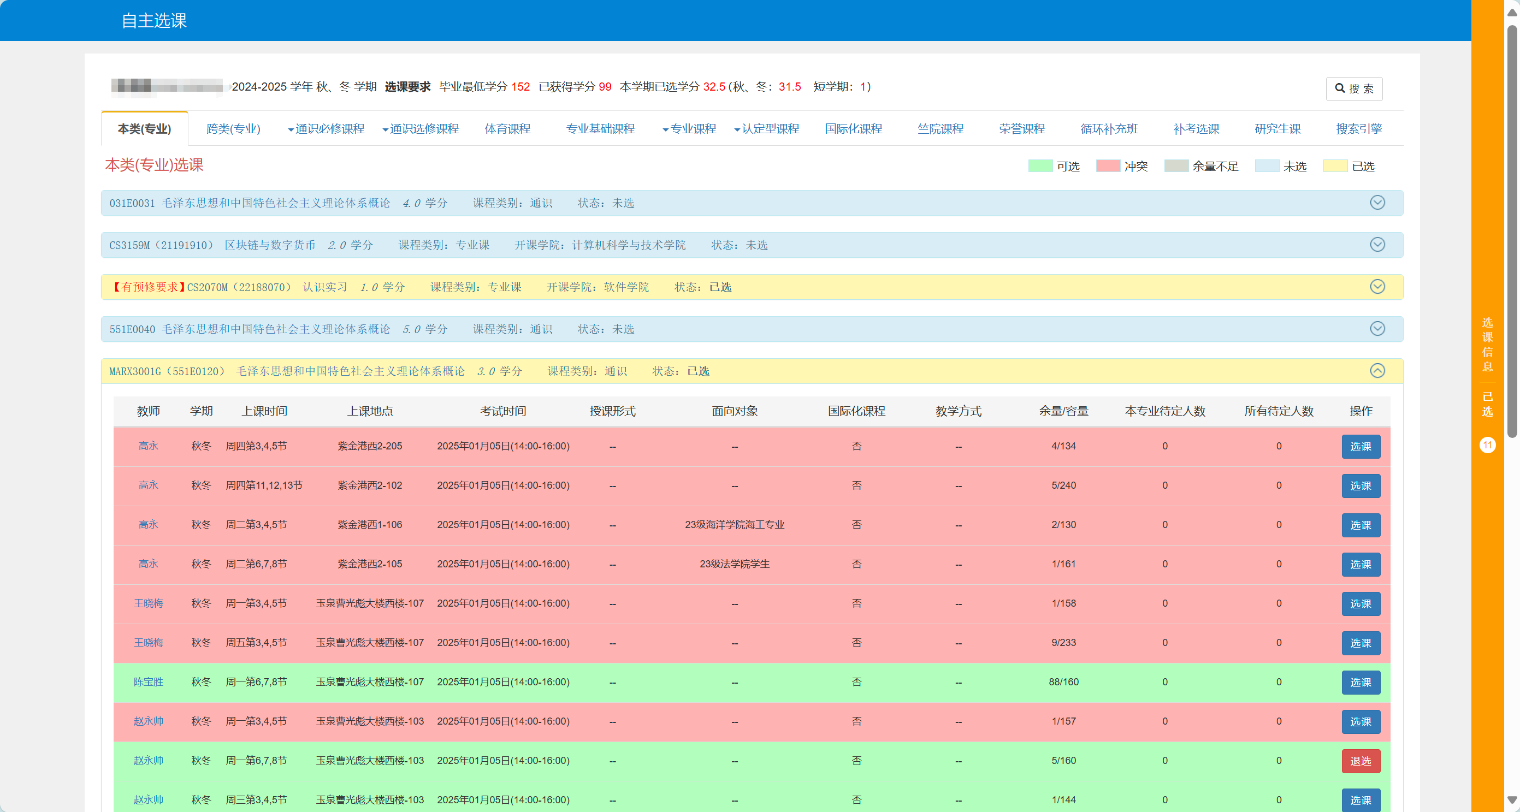This screenshot has height=812, width=1520.
Task: Open teacher link 高永 in 紫金港西2-205 row
Action: (x=148, y=446)
